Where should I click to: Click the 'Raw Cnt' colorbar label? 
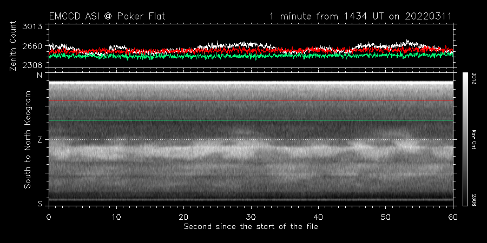pos(474,139)
